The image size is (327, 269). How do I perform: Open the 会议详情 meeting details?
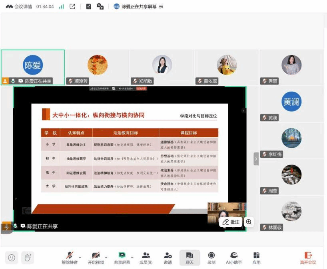[20, 7]
